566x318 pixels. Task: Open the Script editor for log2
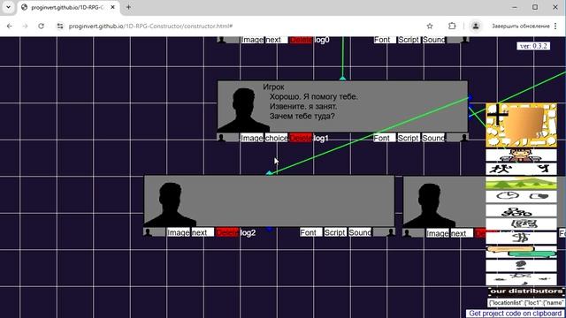pyautogui.click(x=335, y=232)
